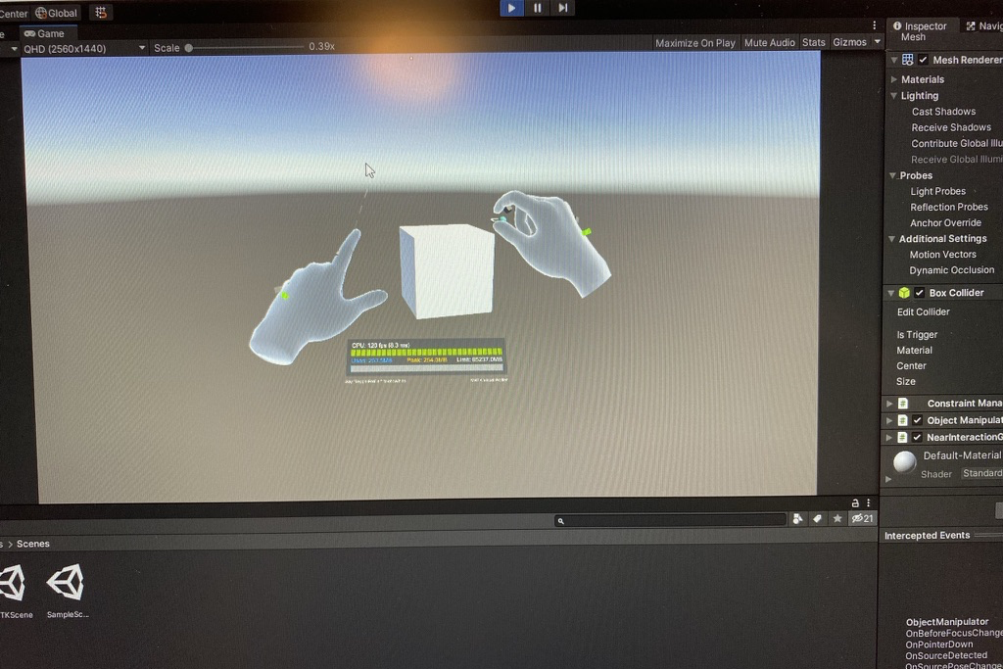Toggle the Object Manipulator checkbox

pos(918,420)
